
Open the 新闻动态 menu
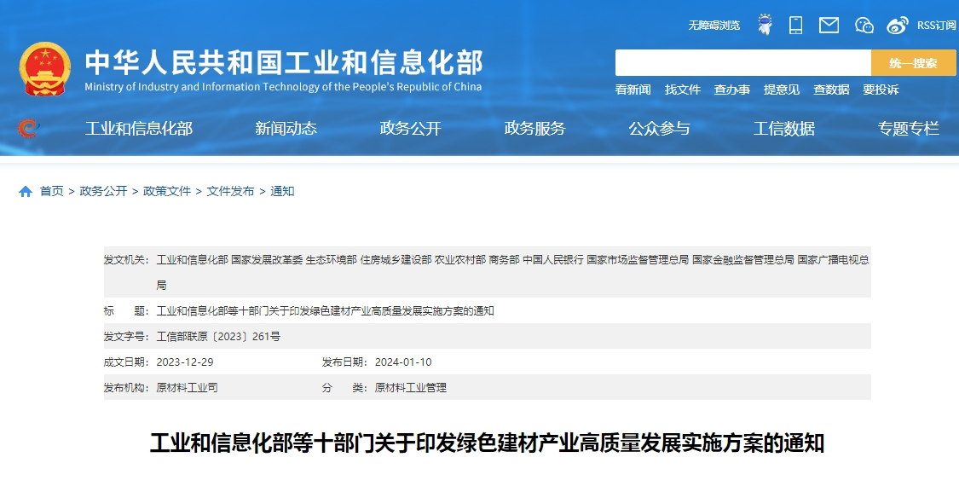pyautogui.click(x=286, y=128)
